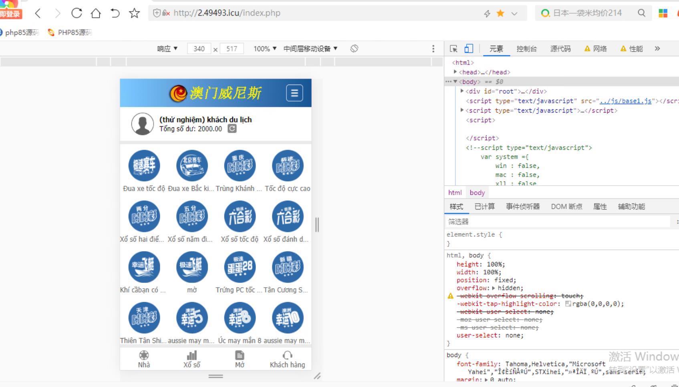679x387 pixels.
Task: Open the js/base1.js script link
Action: (x=625, y=101)
